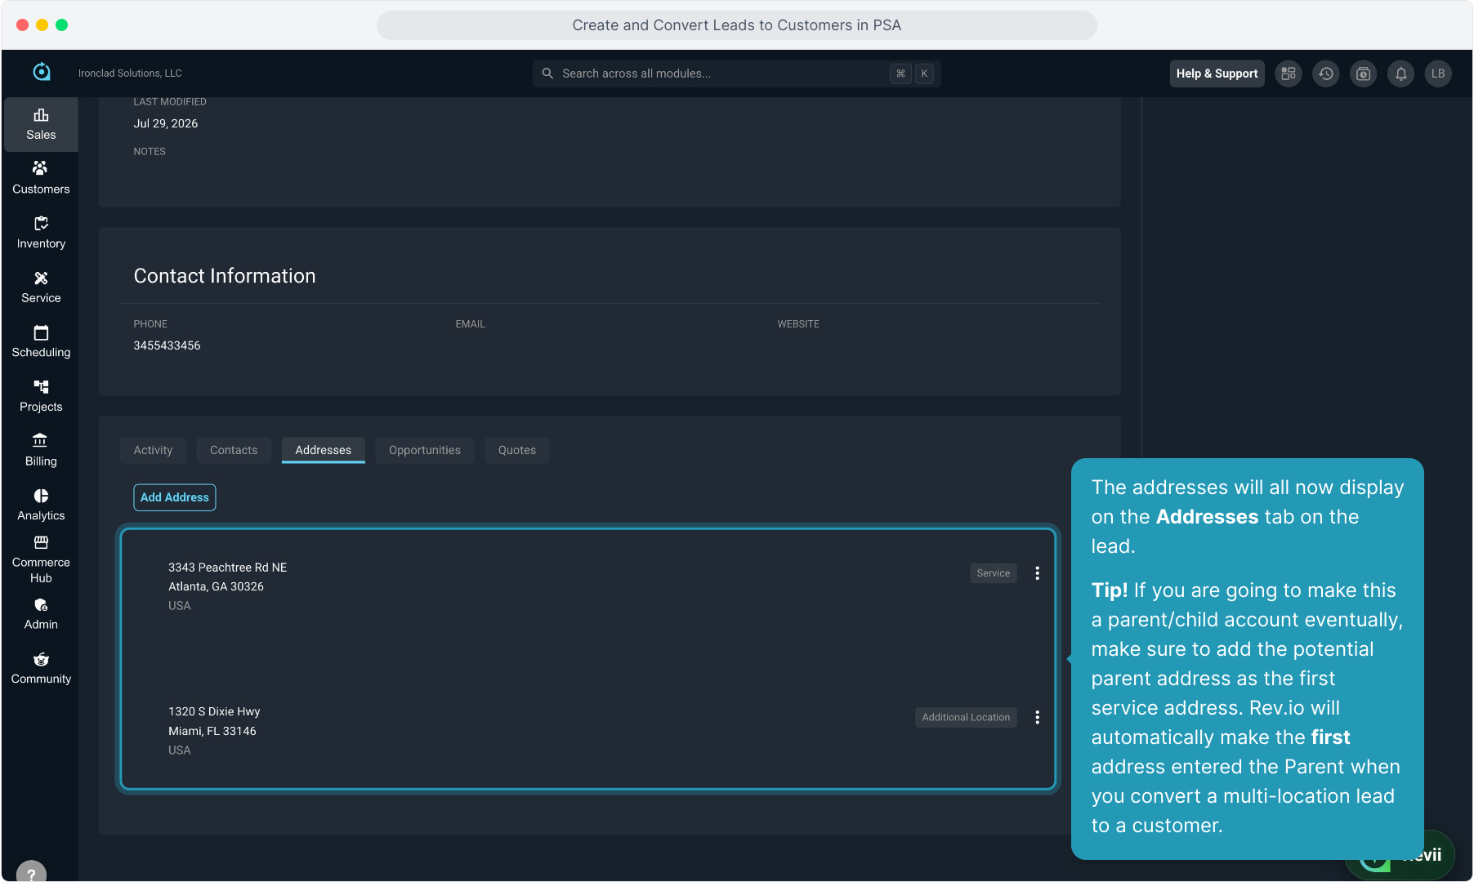1474x882 pixels.
Task: Click the Additional Location tag
Action: [x=966, y=717]
